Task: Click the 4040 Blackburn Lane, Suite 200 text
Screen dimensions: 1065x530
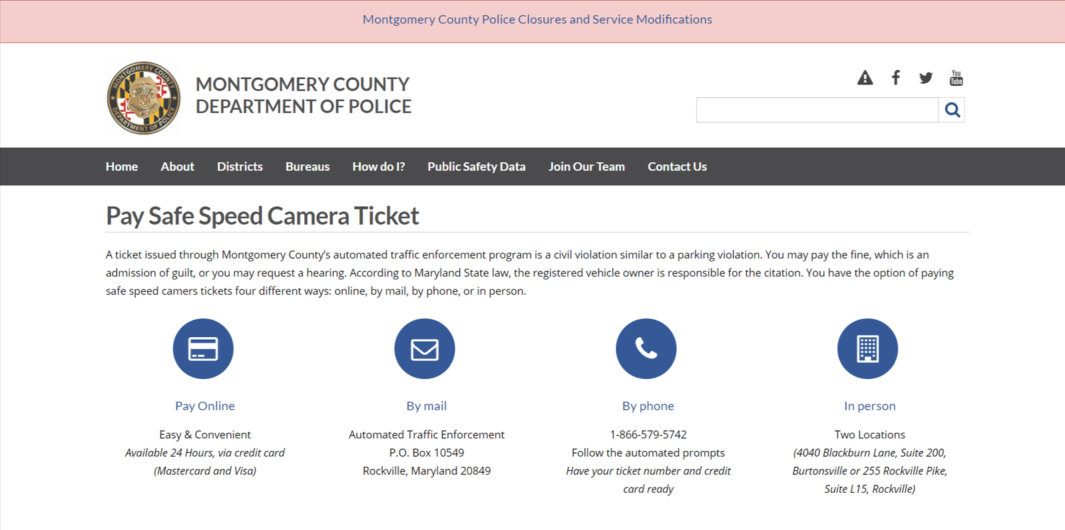Action: pos(870,452)
